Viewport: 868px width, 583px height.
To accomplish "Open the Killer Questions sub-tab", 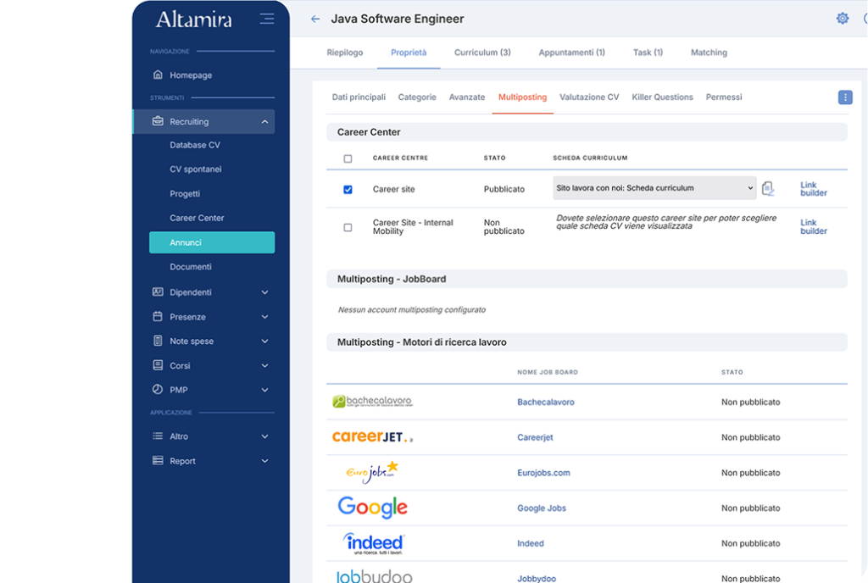I will 662,97.
